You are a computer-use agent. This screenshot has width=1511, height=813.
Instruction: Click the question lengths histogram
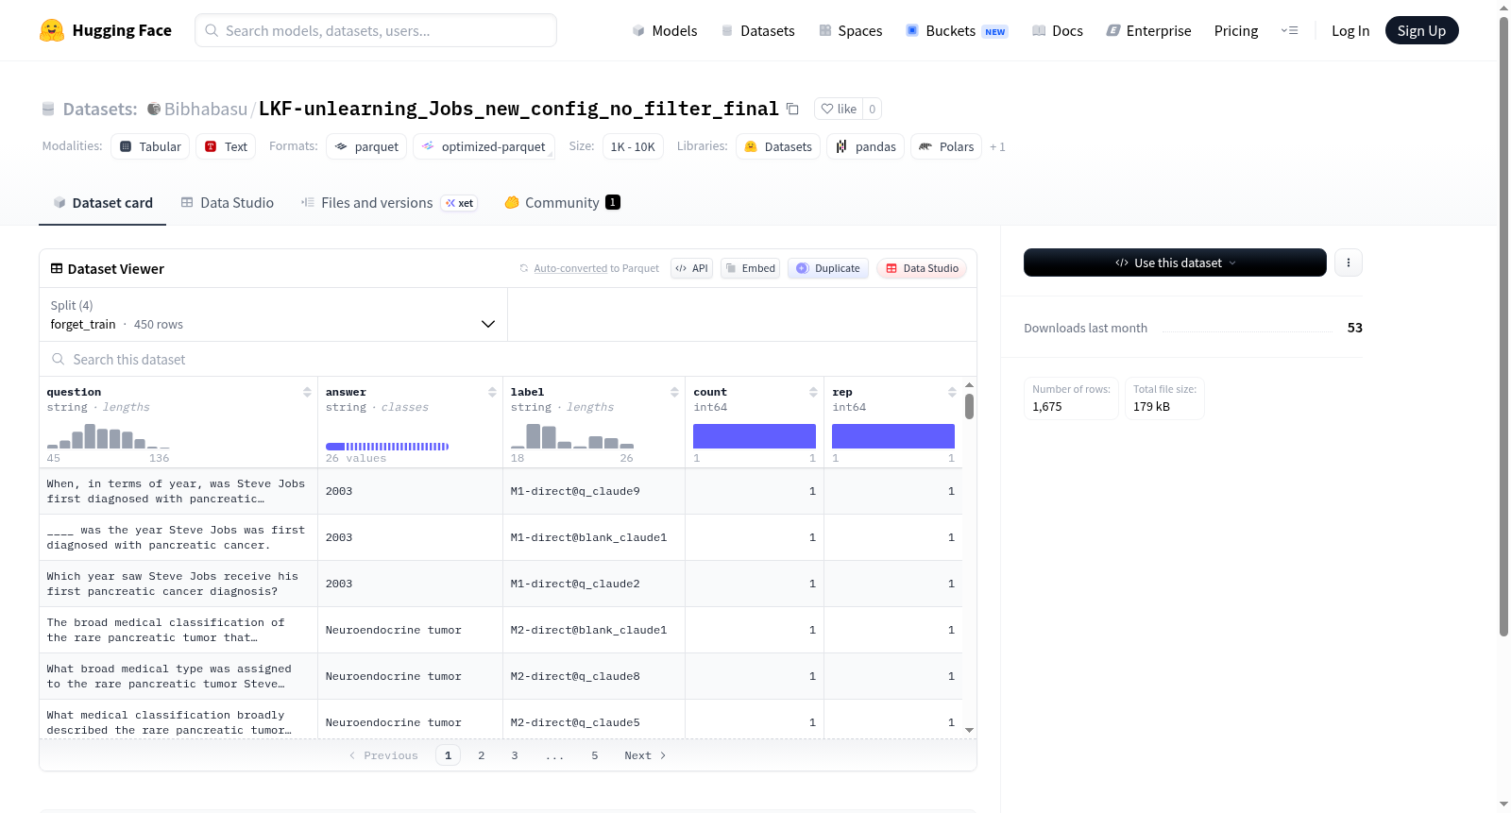point(109,436)
